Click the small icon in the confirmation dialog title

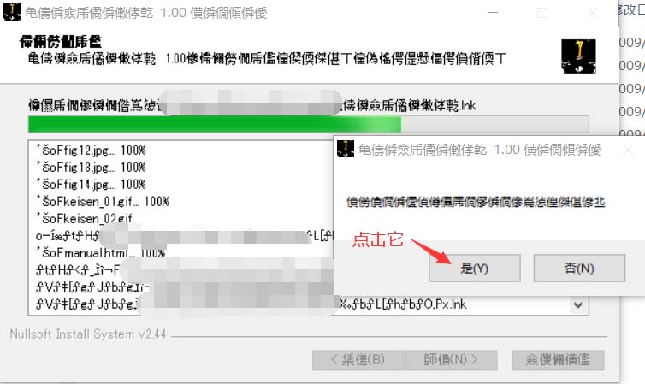(346, 149)
